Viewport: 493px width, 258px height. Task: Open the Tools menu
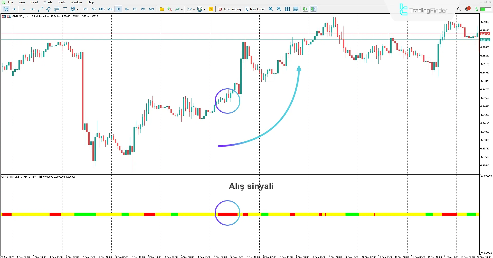pos(61,2)
